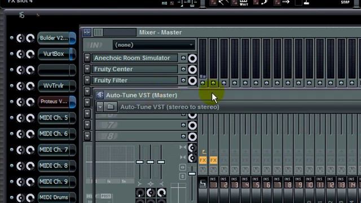Open the IN input selector showing (none)
Image resolution: width=361 pixels, height=203 pixels.
pyautogui.click(x=154, y=45)
